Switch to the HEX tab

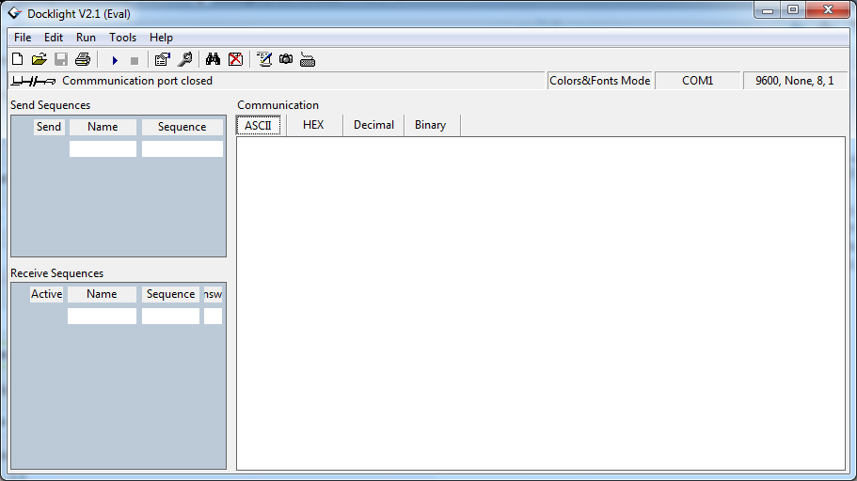[x=313, y=125]
